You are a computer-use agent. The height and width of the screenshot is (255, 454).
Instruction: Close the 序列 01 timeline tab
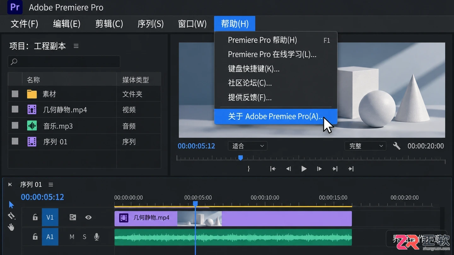tap(10, 184)
